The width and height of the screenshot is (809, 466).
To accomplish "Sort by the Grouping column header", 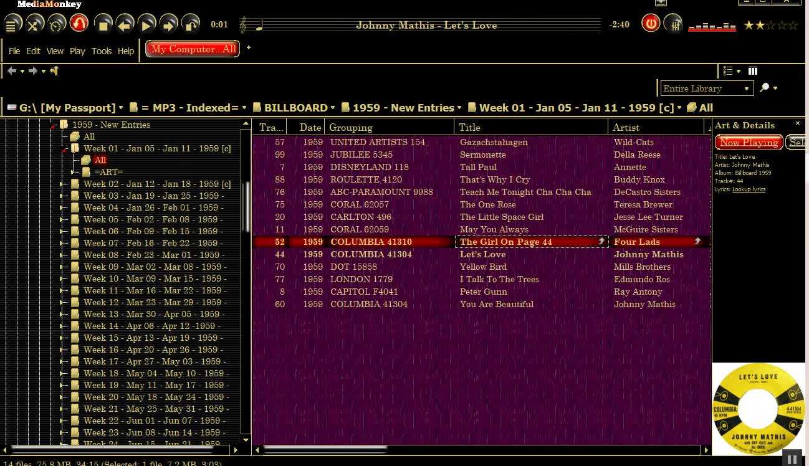I will point(390,127).
